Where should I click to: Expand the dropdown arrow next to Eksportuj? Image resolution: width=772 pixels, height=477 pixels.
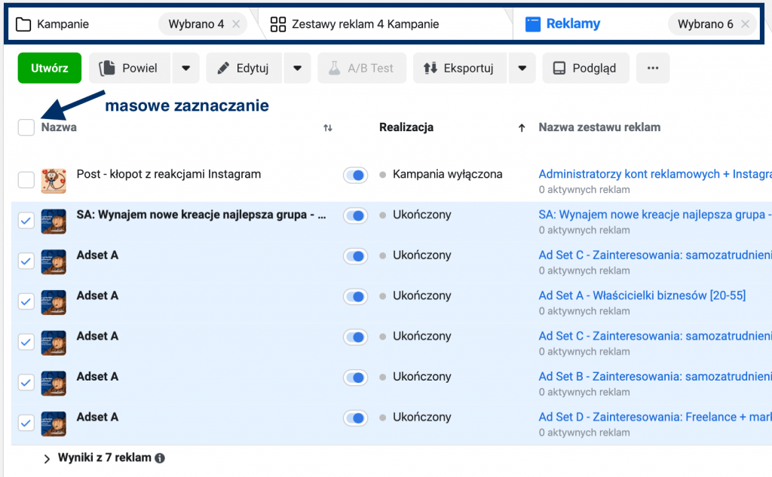tap(522, 68)
